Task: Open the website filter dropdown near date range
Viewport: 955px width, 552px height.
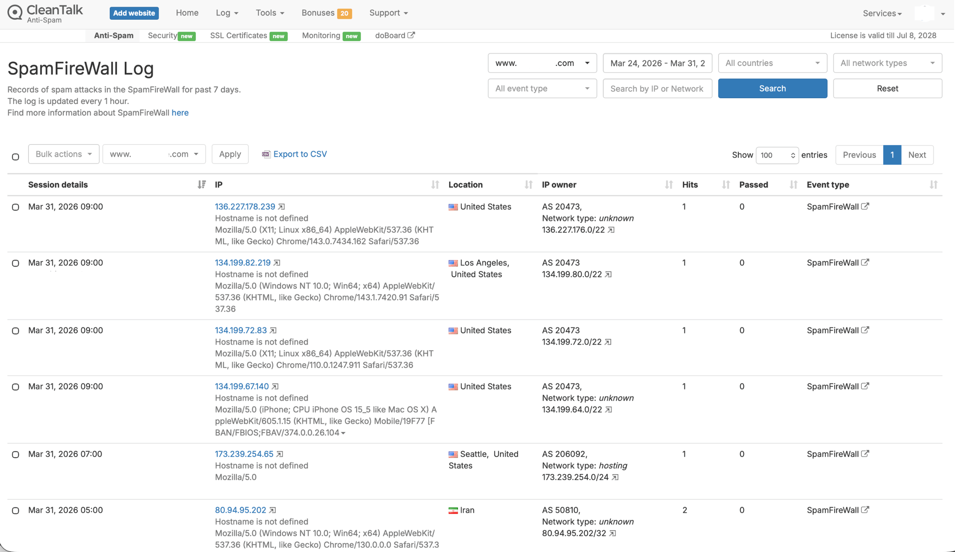Action: point(542,63)
